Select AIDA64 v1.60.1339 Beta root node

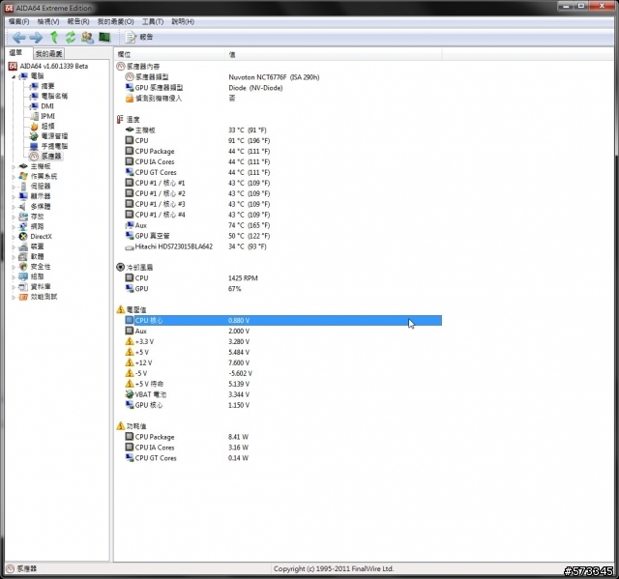coord(48,66)
